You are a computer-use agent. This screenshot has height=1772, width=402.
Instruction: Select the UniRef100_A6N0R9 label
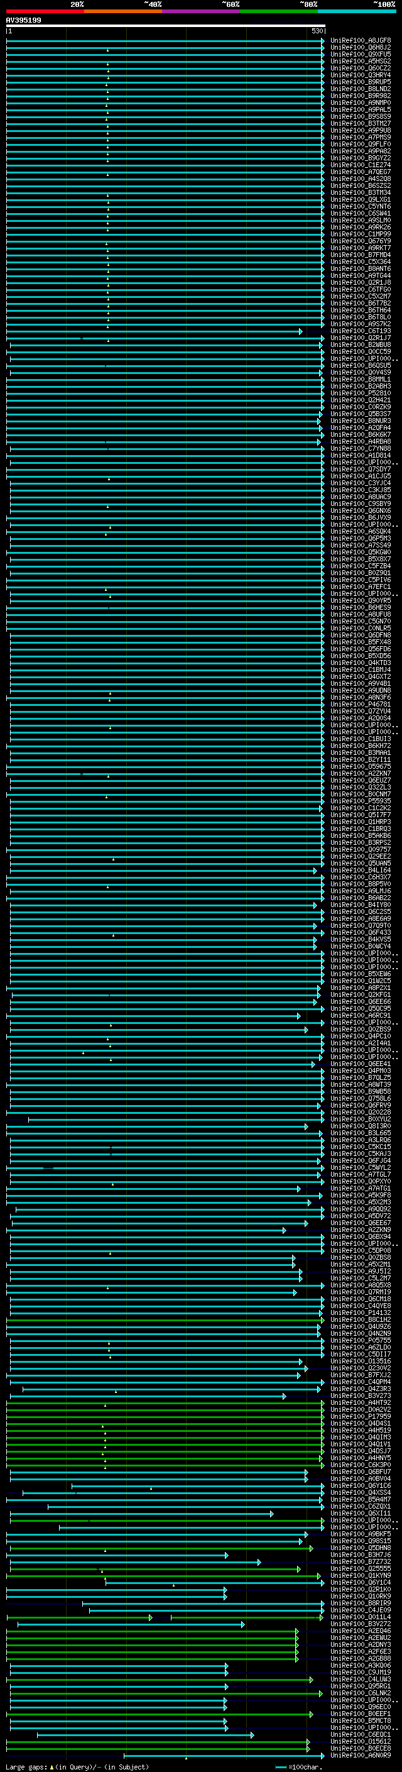[361, 1756]
